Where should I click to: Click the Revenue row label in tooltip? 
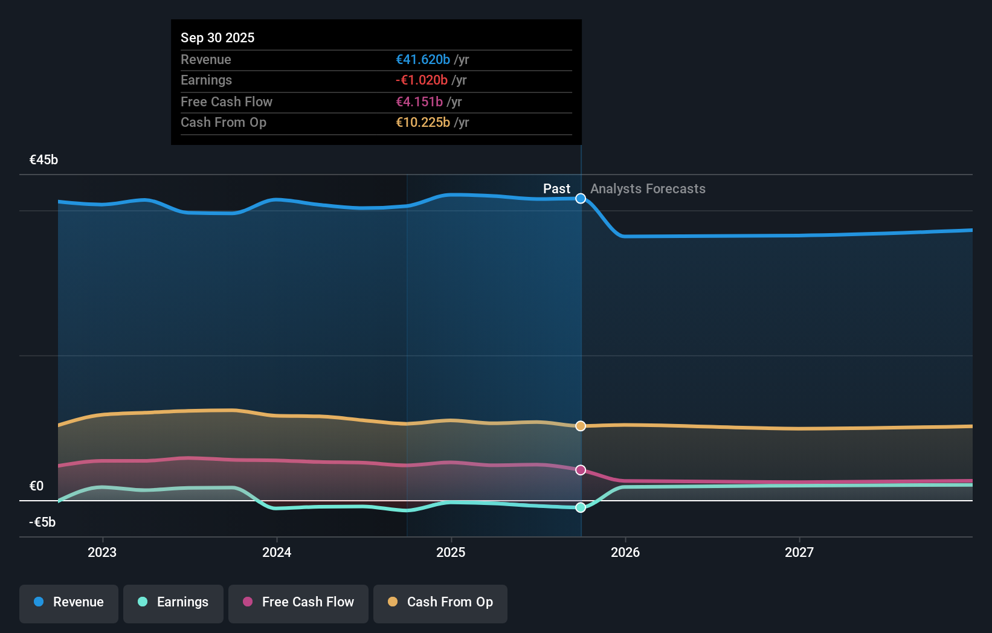tap(206, 60)
